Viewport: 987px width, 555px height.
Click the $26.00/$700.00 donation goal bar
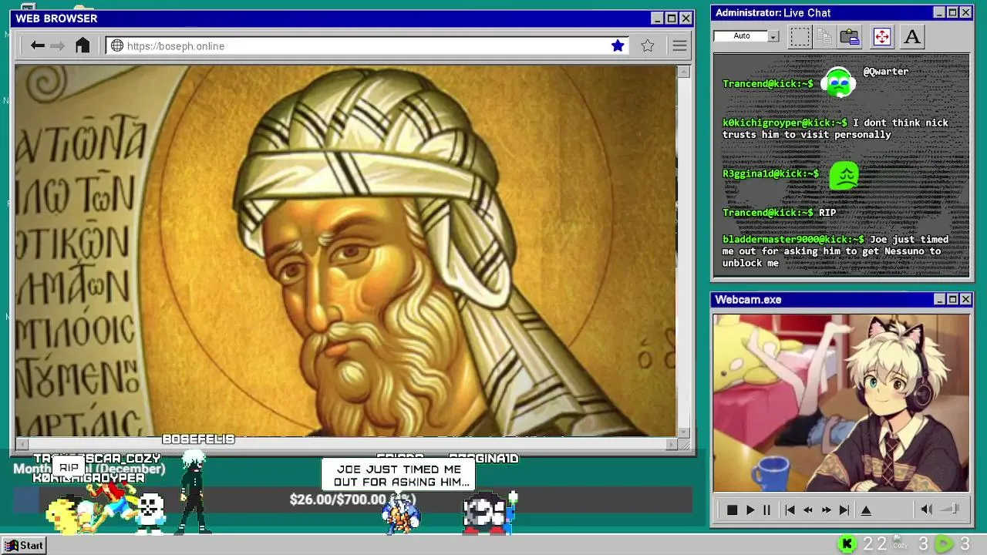(x=352, y=499)
